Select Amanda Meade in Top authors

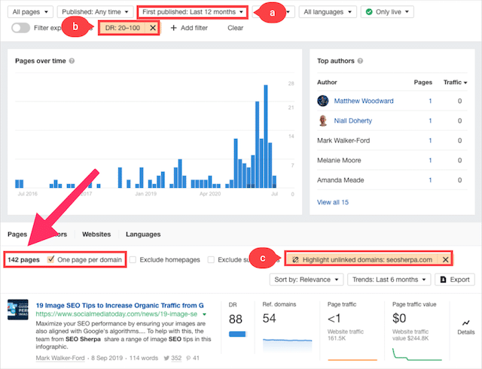[340, 180]
